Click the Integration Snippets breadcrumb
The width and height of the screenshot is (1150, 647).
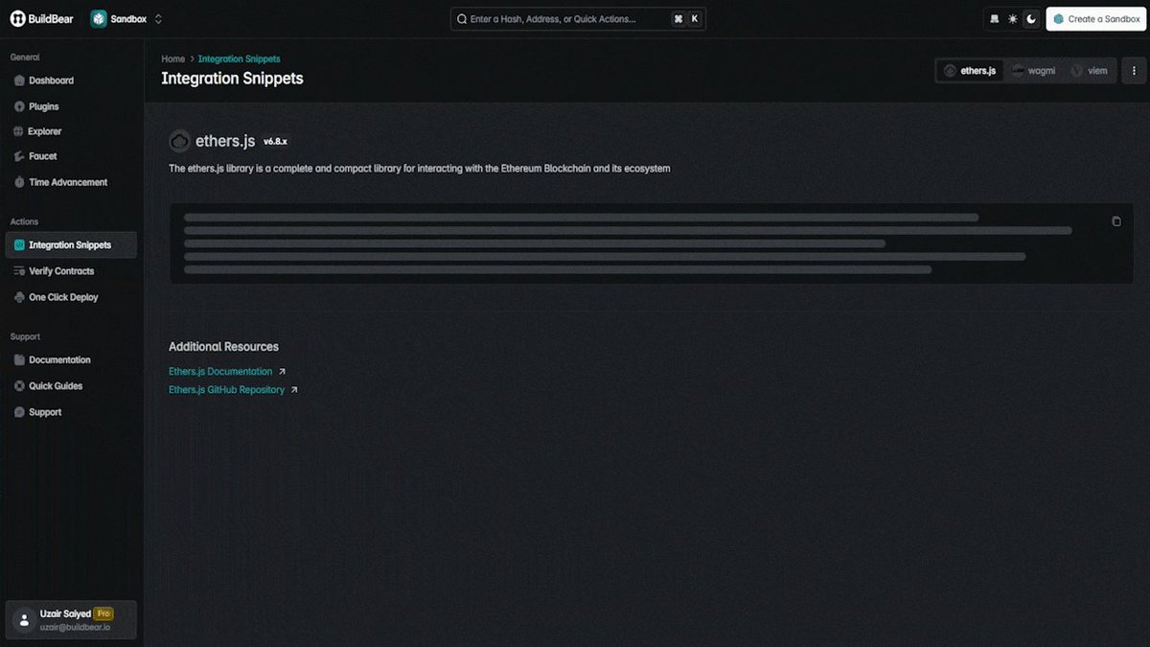pos(240,59)
